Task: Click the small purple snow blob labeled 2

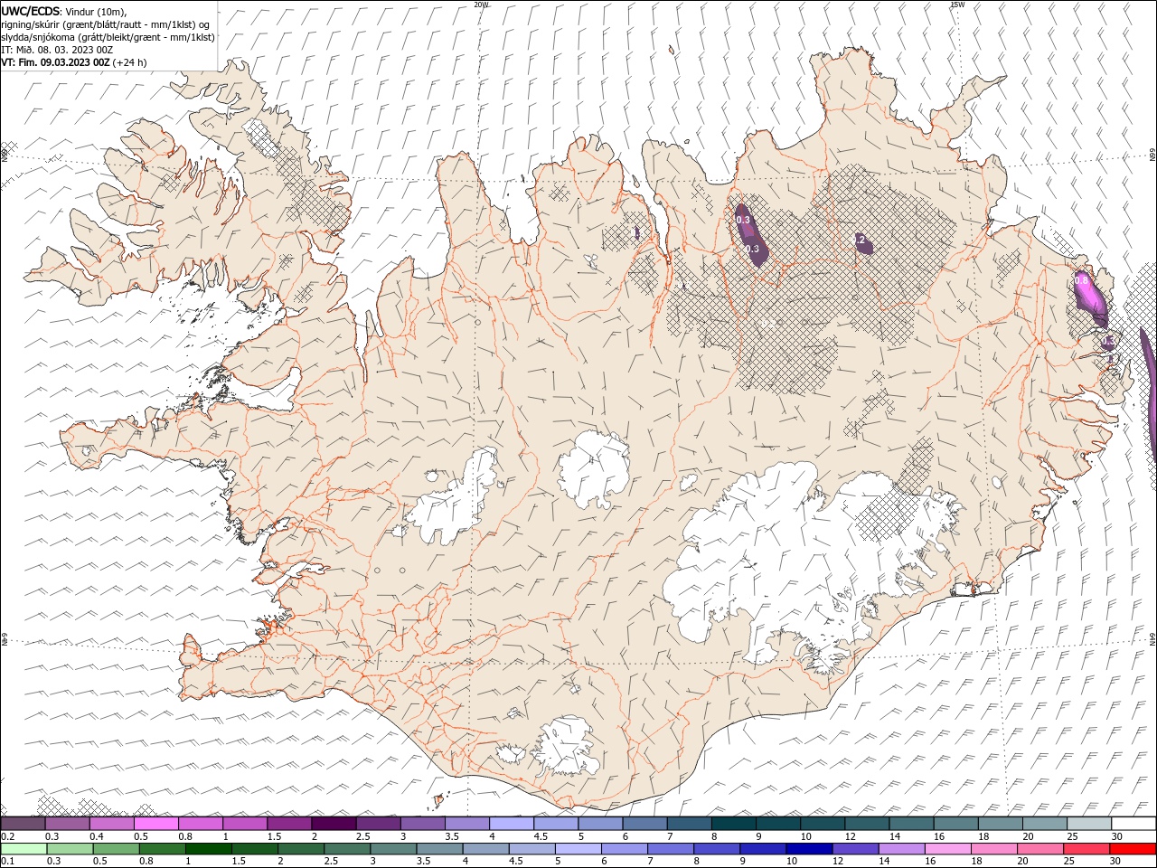Action: [863, 241]
